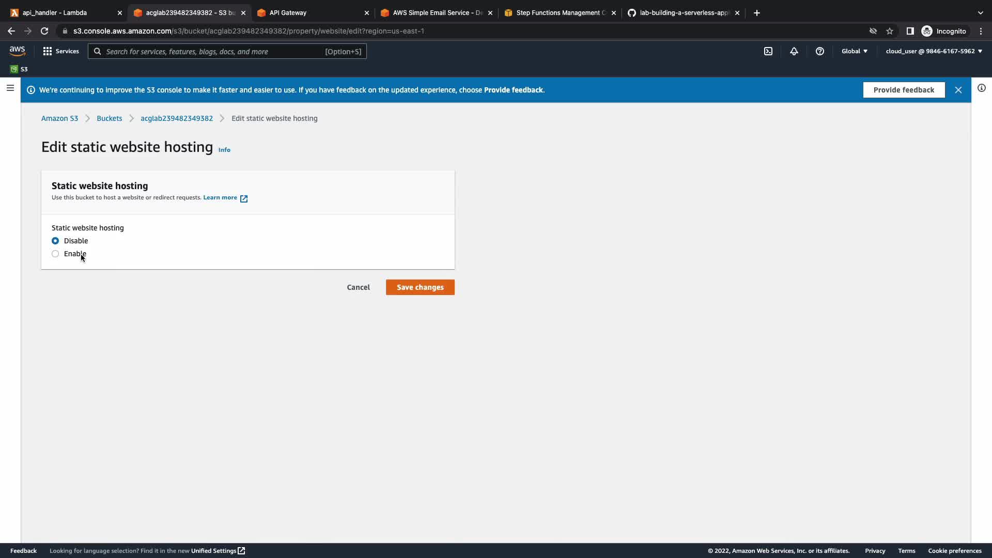Click the help question mark icon
Viewport: 992px width, 558px height.
(820, 51)
